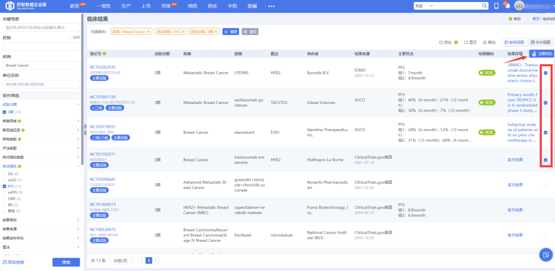Switch to 卡片视图 card view tab
555x271 pixels.
(540, 43)
